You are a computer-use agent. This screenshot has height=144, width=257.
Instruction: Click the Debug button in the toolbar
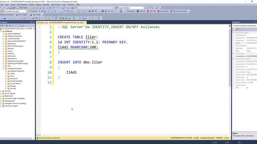click(x=43, y=11)
